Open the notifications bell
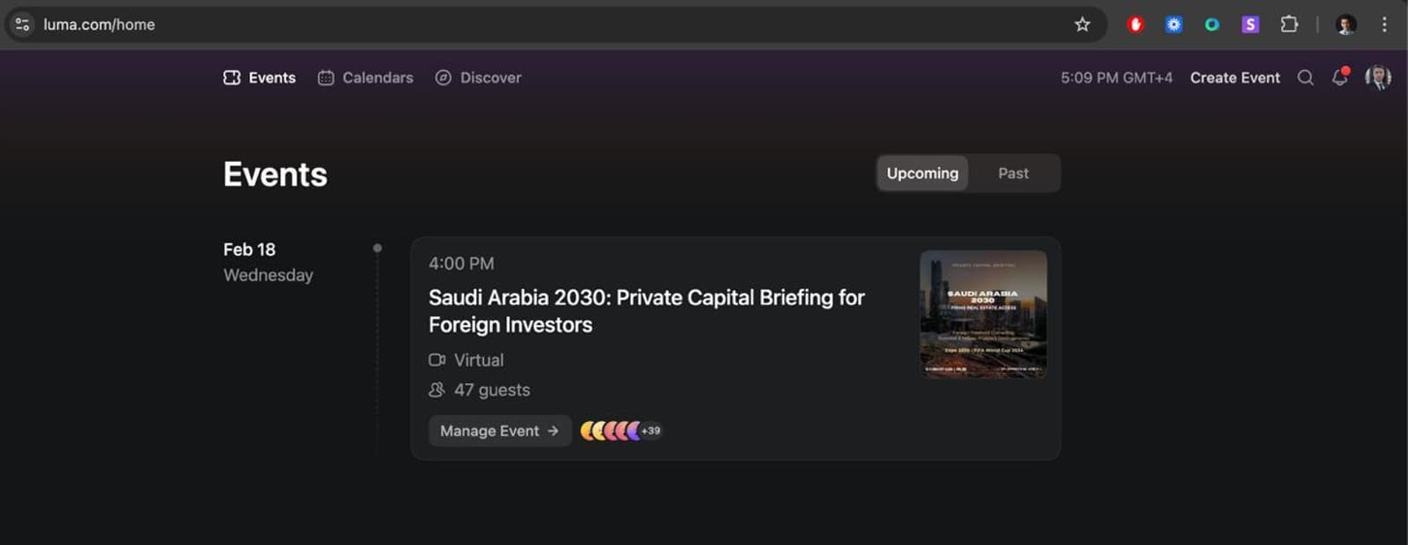Screen dimensions: 1408x545 tap(1340, 77)
